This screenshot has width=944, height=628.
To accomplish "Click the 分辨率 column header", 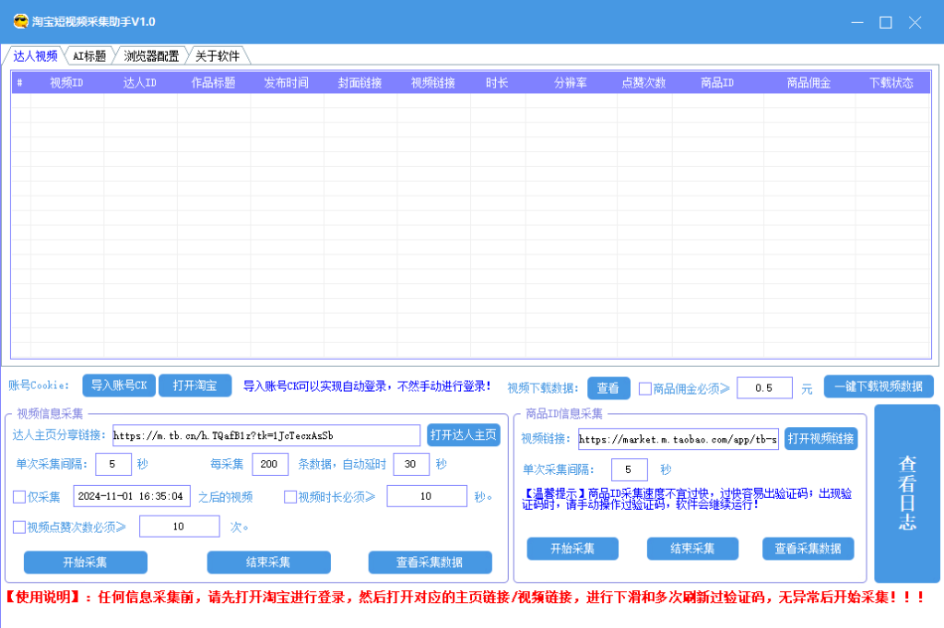I will coord(571,82).
